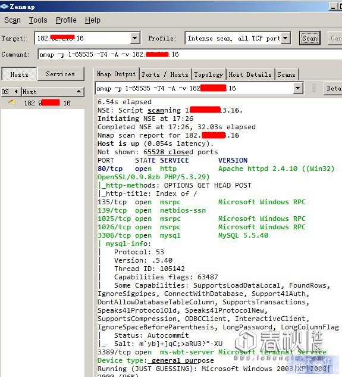Expand the Profile dropdown arrow

[285, 38]
